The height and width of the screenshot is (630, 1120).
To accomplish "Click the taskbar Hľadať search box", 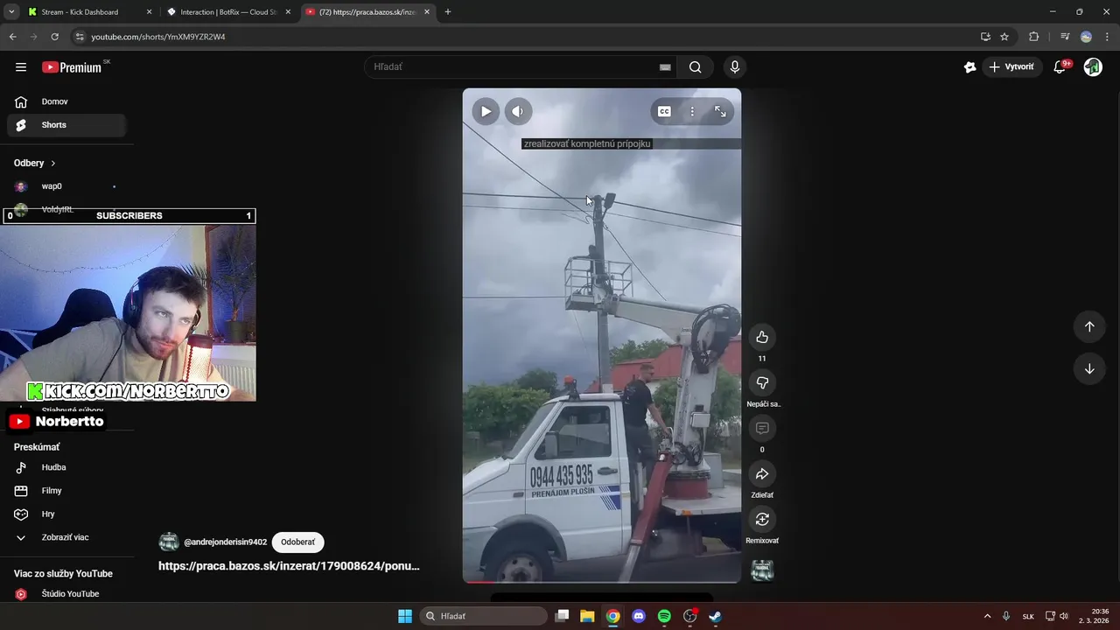I will pos(483,616).
